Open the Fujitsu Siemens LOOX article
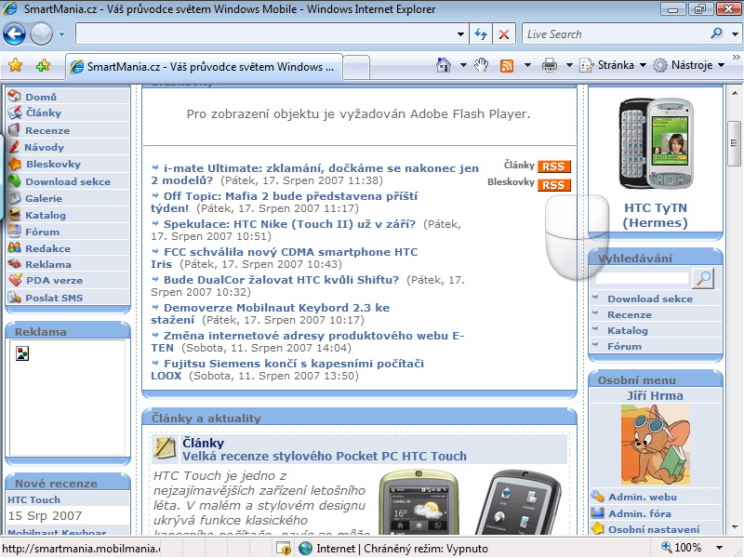This screenshot has width=744, height=558. [x=287, y=369]
